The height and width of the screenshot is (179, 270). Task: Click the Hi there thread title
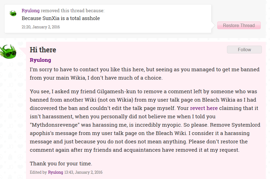[x=43, y=50]
